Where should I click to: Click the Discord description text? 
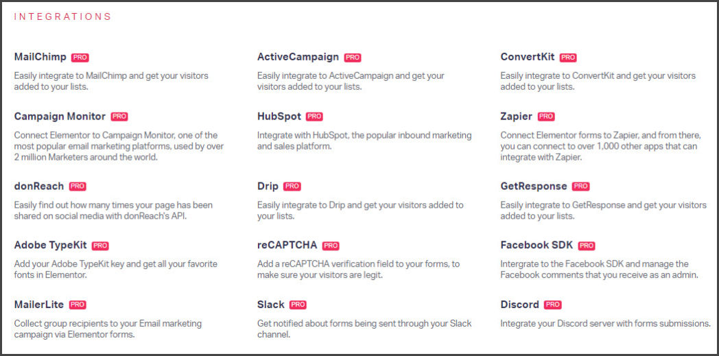(x=605, y=324)
